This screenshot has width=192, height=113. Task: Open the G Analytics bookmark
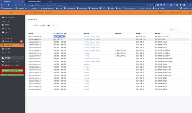(x=19, y=8)
